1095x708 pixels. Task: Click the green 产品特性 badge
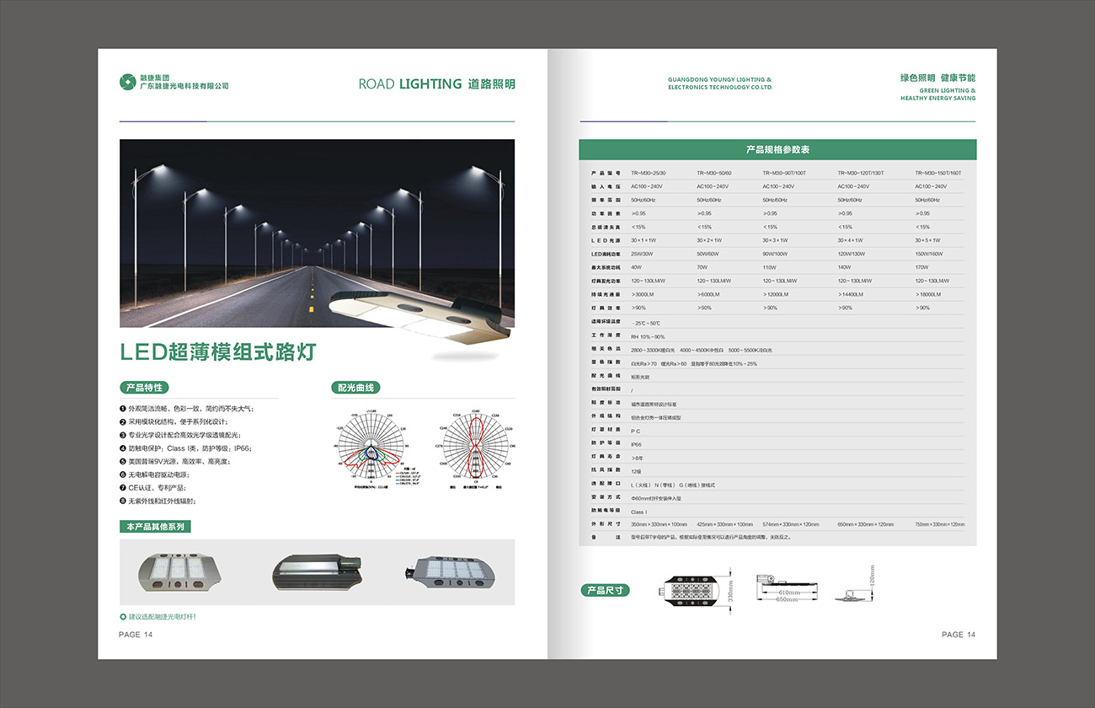[x=145, y=388]
